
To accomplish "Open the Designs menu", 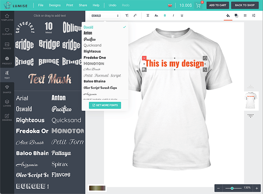I will point(55,5).
